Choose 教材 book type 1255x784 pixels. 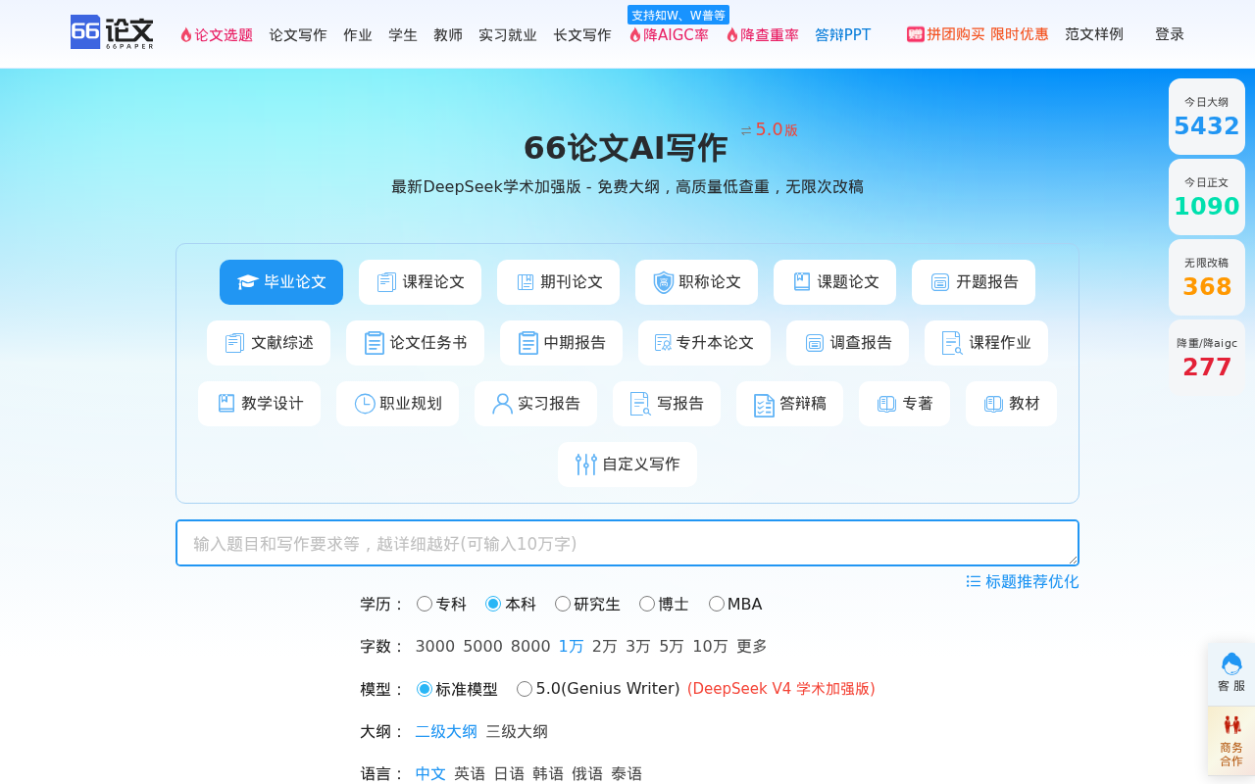pyautogui.click(x=1011, y=404)
